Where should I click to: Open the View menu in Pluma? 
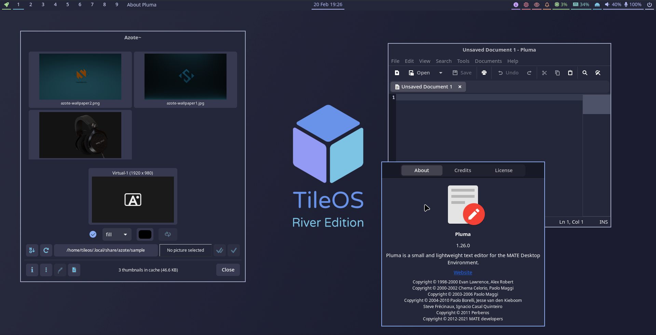point(425,61)
